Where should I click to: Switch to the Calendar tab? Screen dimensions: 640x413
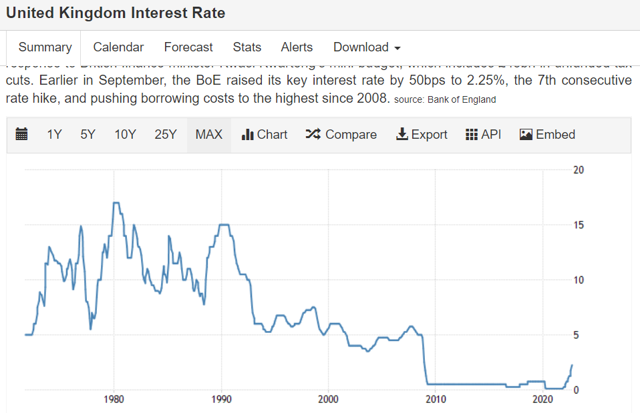118,47
